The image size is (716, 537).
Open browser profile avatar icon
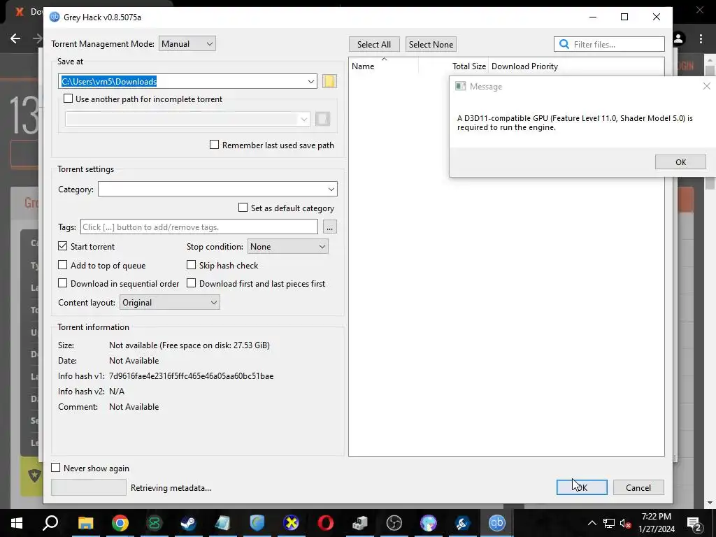tap(679, 39)
